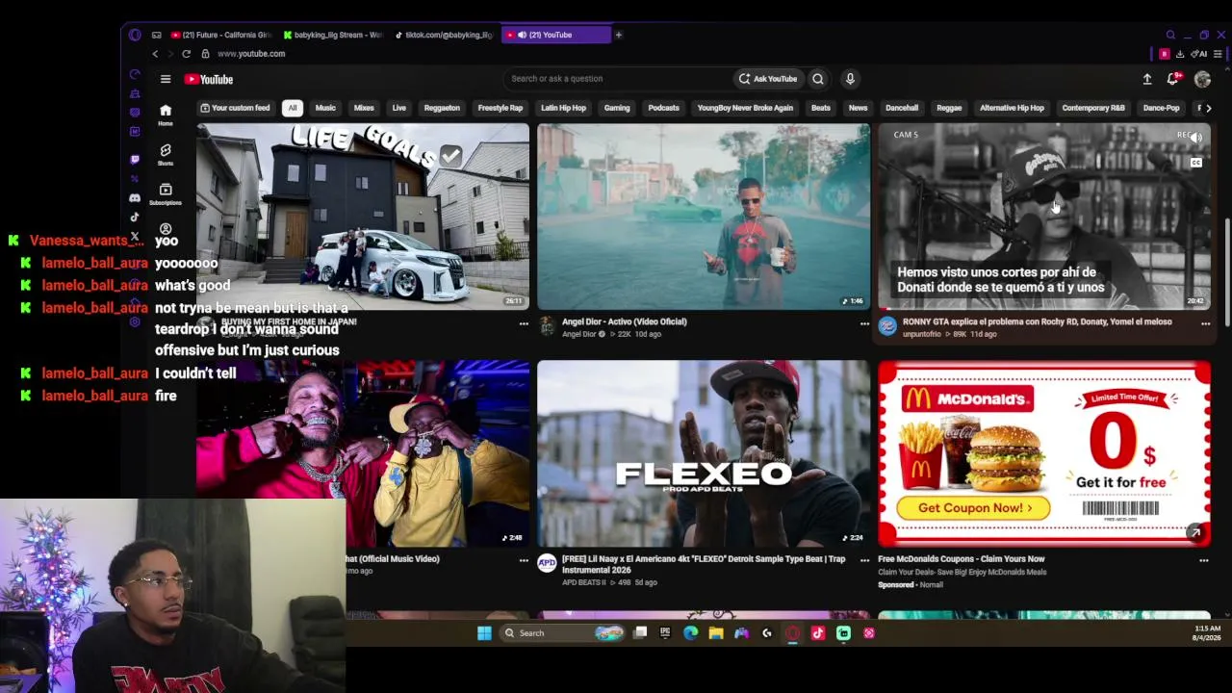Image resolution: width=1232 pixels, height=693 pixels.
Task: Select the Reggaeton category chip
Action: (x=442, y=108)
